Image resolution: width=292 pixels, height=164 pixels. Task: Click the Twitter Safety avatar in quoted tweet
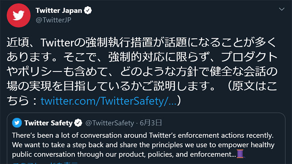[17, 122]
